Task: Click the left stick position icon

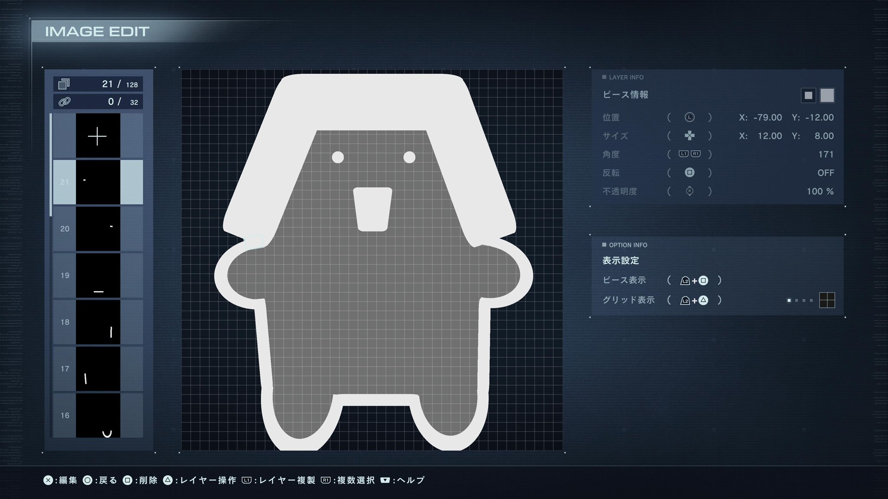Action: coord(689,117)
